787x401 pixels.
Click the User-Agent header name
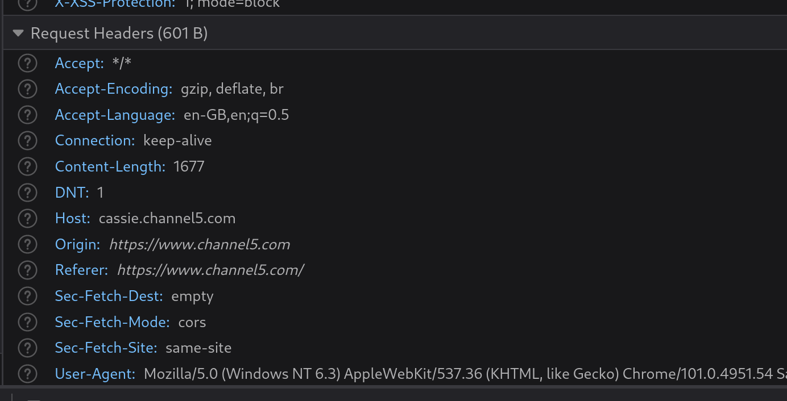click(x=94, y=374)
